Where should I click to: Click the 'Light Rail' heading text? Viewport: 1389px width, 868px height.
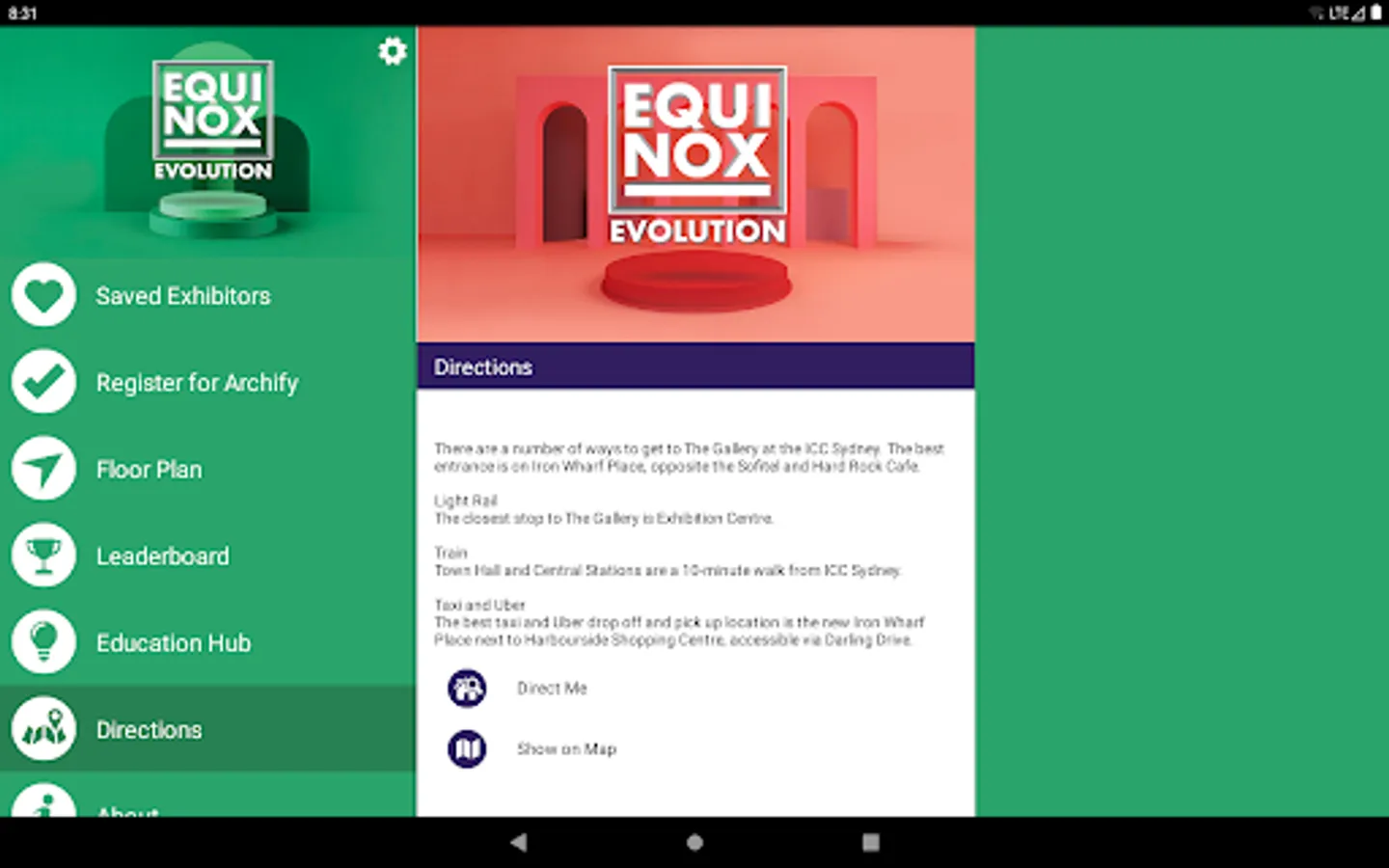[x=466, y=501]
